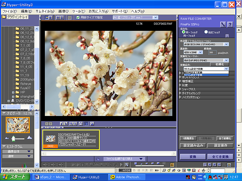Click the 1段階戻る undo-step button
The height and width of the screenshot is (181, 242).
[188, 138]
